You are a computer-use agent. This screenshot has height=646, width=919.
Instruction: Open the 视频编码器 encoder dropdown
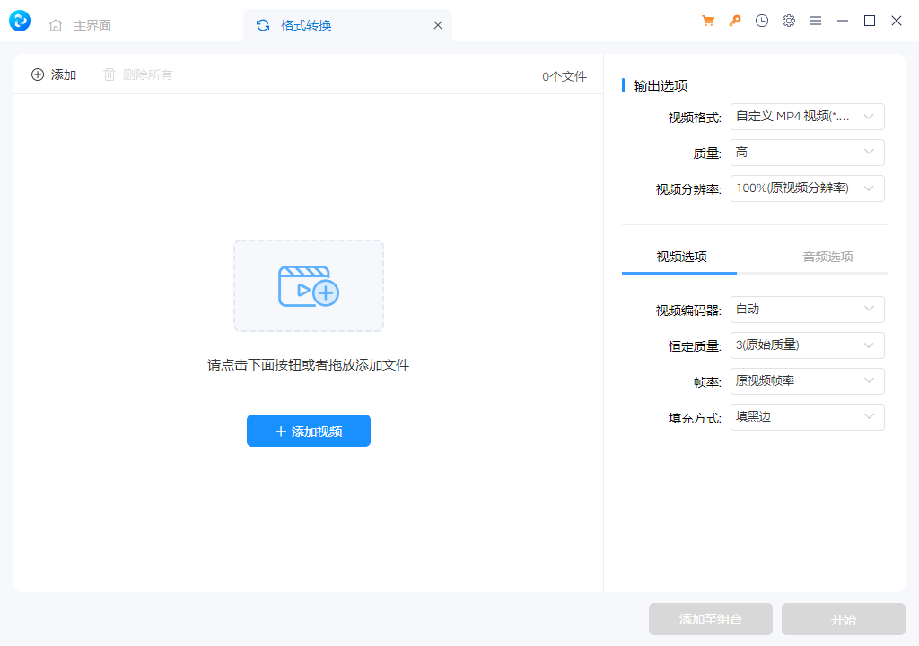806,309
